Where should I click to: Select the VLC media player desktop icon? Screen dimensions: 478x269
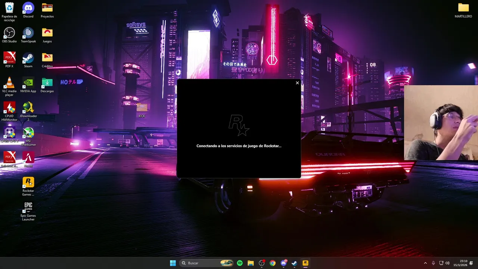click(9, 87)
